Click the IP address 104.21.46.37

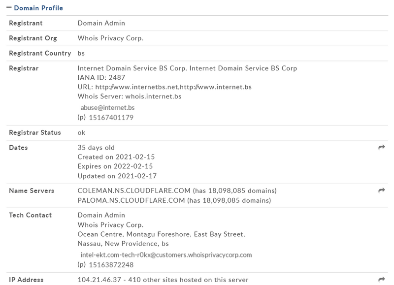pos(99,280)
